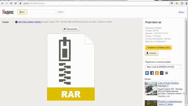The width and height of the screenshot is (188, 106).
Task: Click the Яндекс logo
Action: click(8, 12)
